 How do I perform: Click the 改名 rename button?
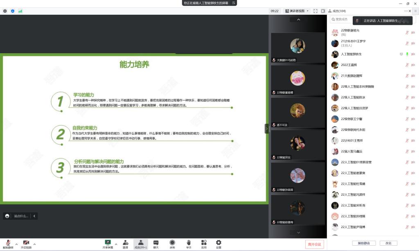(x=388, y=243)
